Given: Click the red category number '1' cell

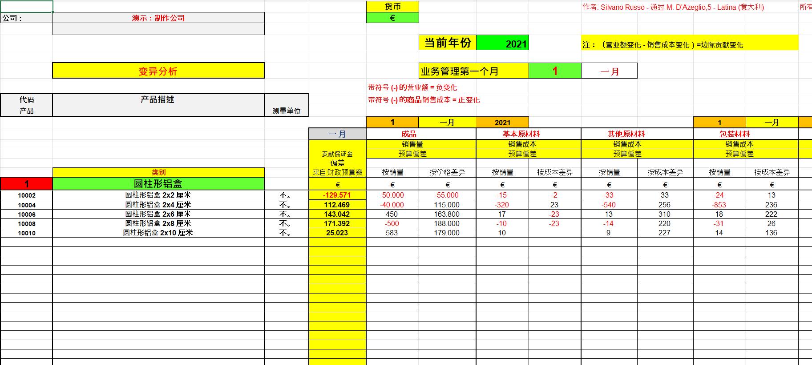Looking at the screenshot, I should (27, 183).
